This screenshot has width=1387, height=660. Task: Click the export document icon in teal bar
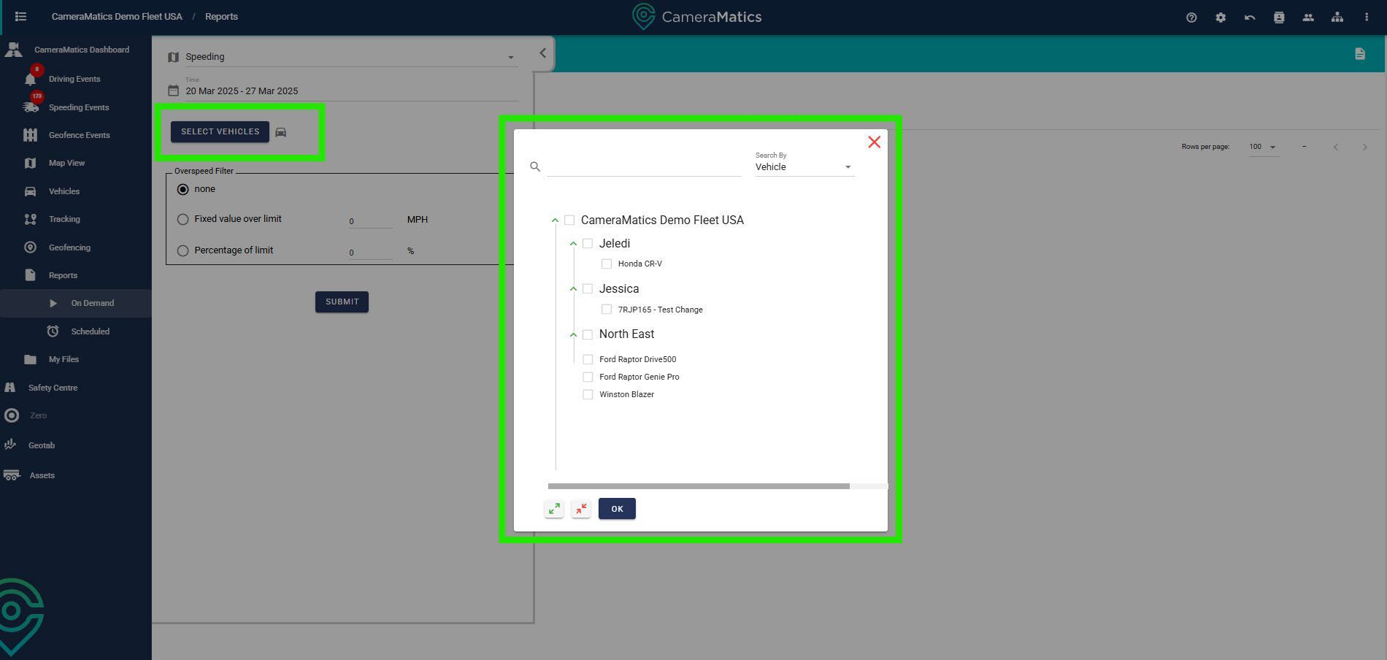(x=1359, y=54)
